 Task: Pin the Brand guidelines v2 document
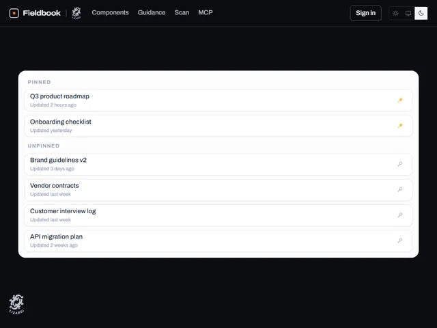[400, 164]
